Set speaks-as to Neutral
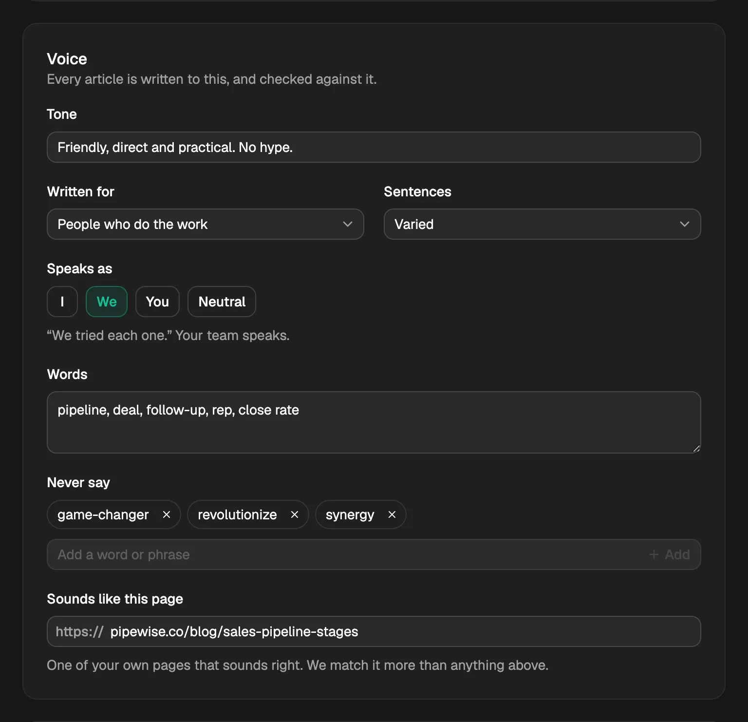The image size is (748, 722). (222, 302)
